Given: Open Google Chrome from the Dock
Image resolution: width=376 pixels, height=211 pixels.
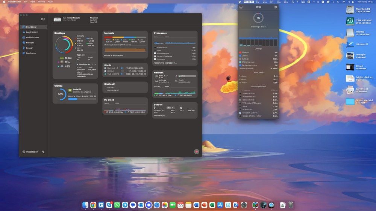Looking at the screenshot, I should (x=93, y=205).
